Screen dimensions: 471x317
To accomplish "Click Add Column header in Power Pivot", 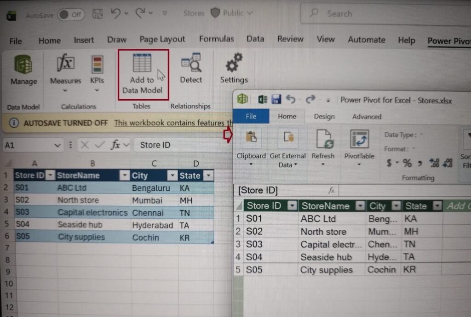I will 457,206.
